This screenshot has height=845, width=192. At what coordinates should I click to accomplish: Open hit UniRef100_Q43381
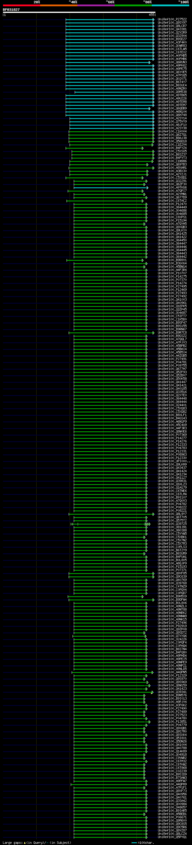pyautogui.click(x=172, y=29)
